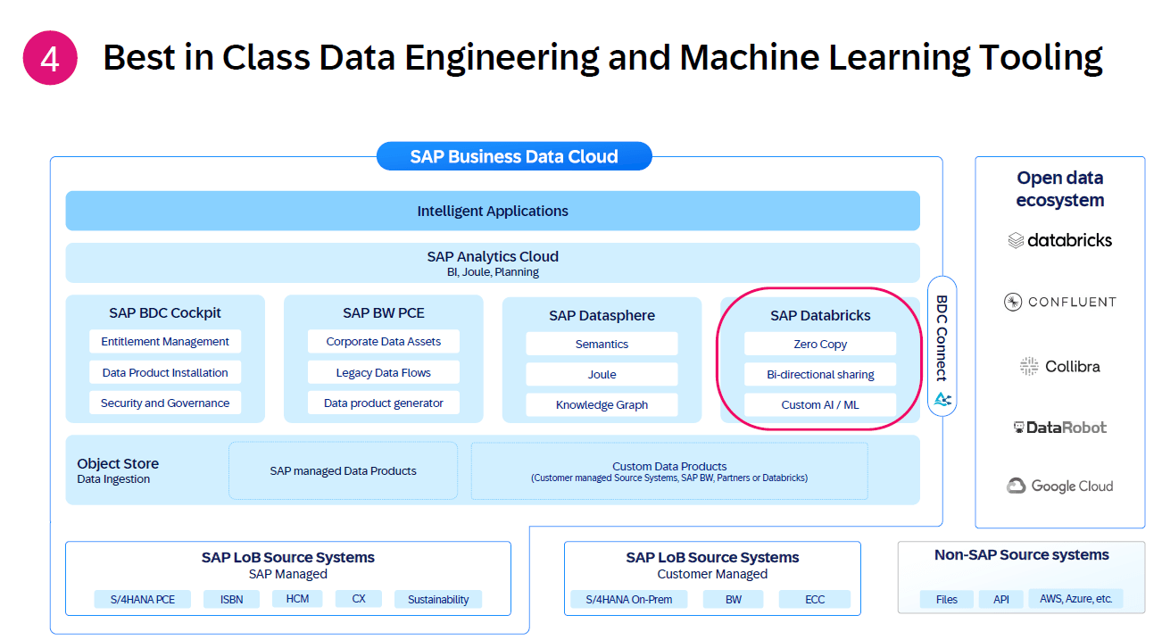Screen dimensions: 1162x640
Task: Select the SAP BW PCE panel header
Action: [384, 312]
